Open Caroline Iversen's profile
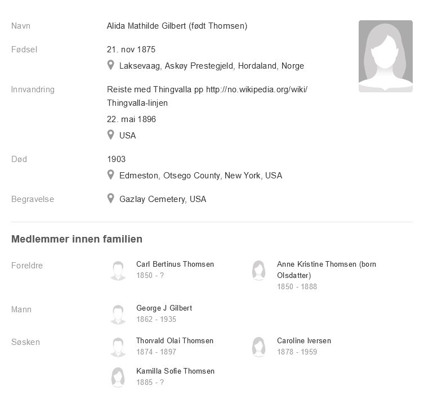 (304, 340)
